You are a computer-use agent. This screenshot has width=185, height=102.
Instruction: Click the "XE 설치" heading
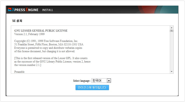point(17,21)
